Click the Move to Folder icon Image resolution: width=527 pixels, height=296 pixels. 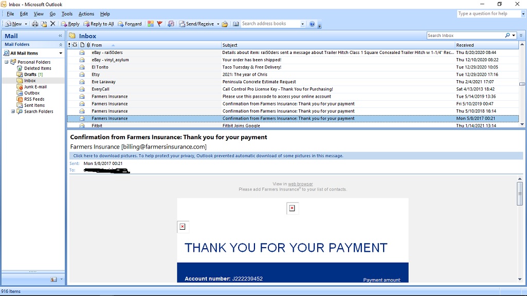point(44,24)
